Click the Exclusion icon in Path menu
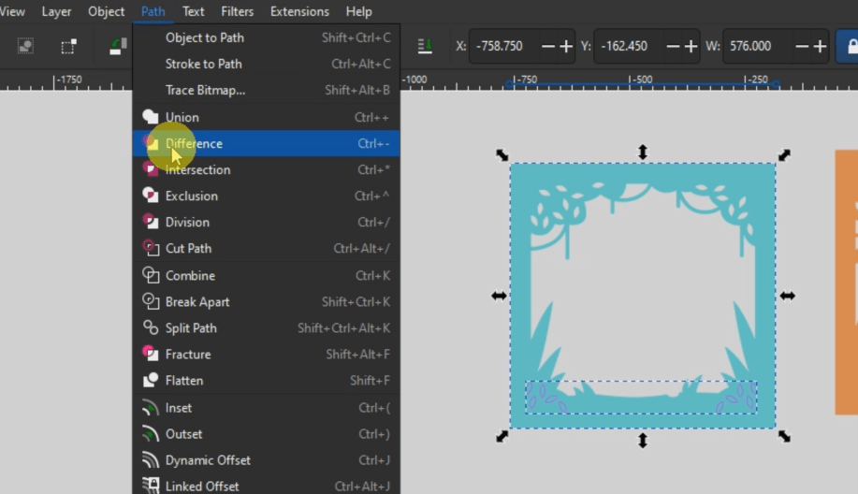 tap(150, 196)
